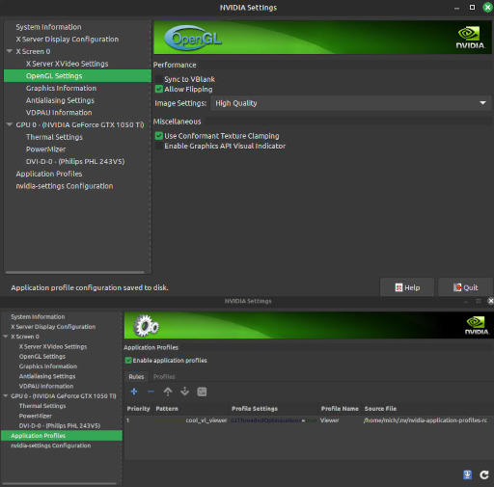
Task: Select PowerMizer in lower window
Action: click(x=35, y=416)
